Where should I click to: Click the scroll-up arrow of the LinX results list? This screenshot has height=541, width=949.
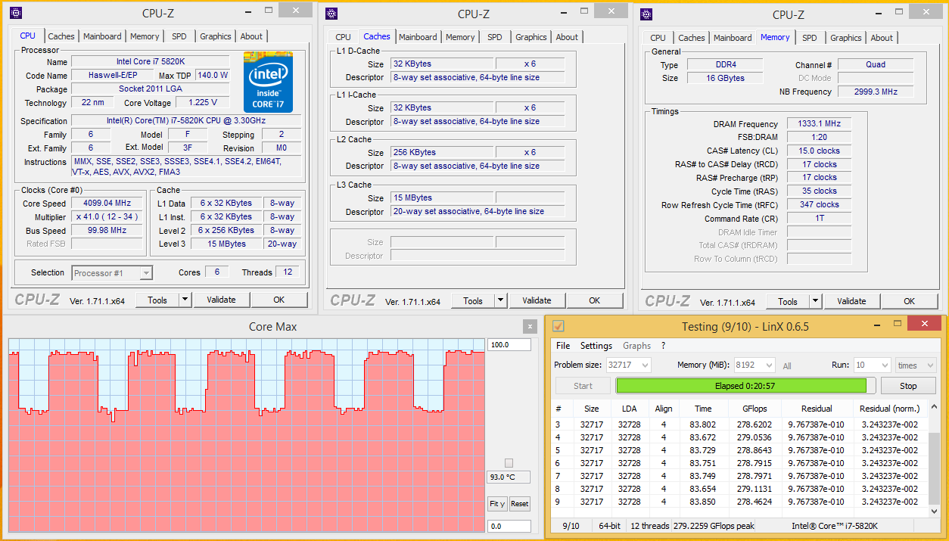(x=935, y=408)
